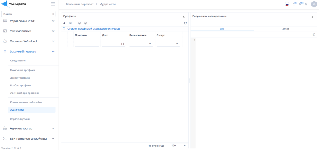
Task: Refresh the scan log in Результаты сканирования
Action: pos(314,34)
